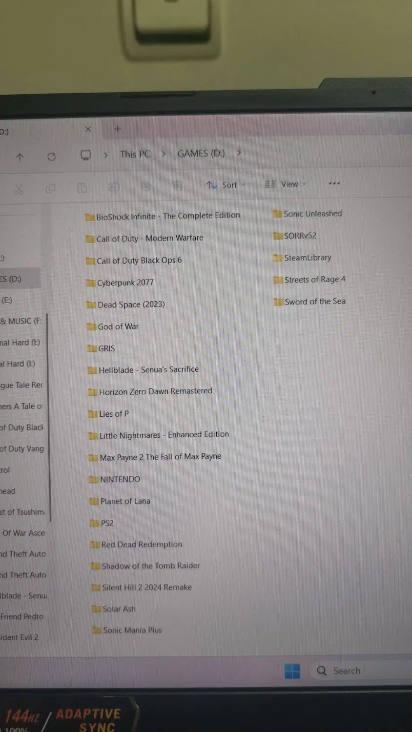Select the SteamLibrary folder icon
The image size is (412, 732).
278,258
